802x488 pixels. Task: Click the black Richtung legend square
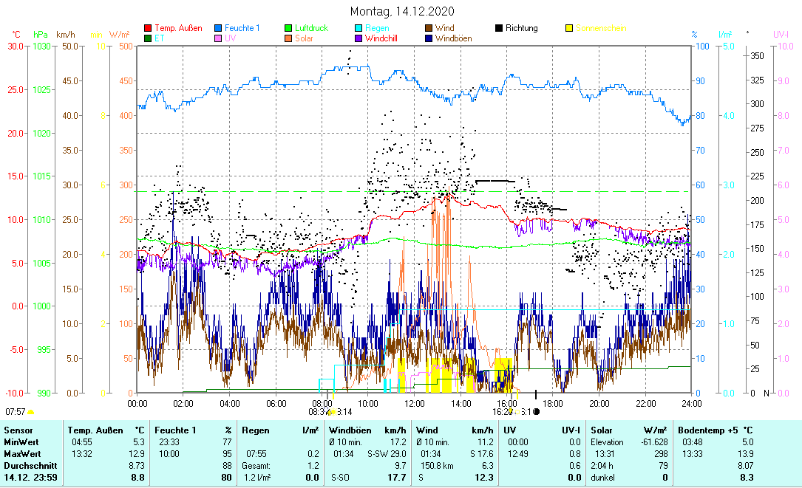tap(499, 29)
